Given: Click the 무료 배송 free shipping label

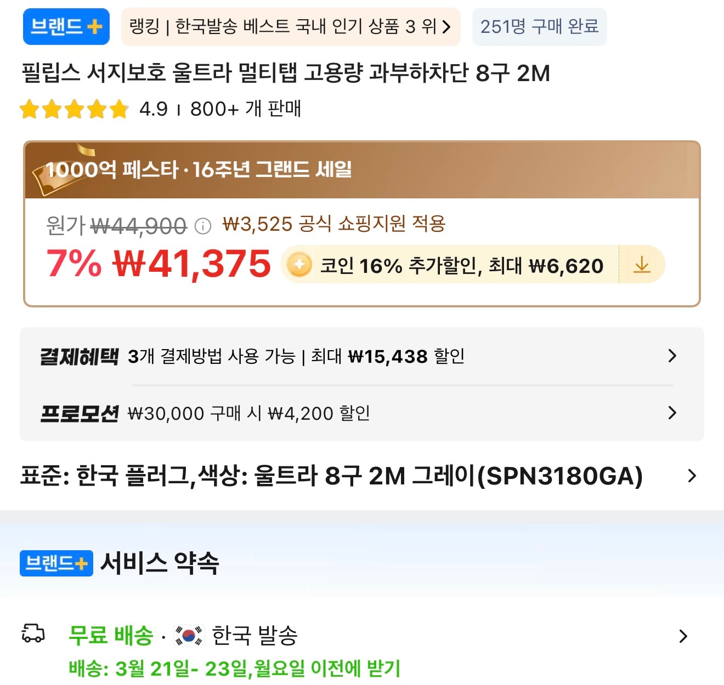Looking at the screenshot, I should tap(110, 635).
